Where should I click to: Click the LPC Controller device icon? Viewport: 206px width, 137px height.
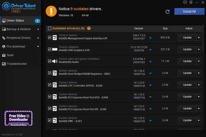coord(55,85)
